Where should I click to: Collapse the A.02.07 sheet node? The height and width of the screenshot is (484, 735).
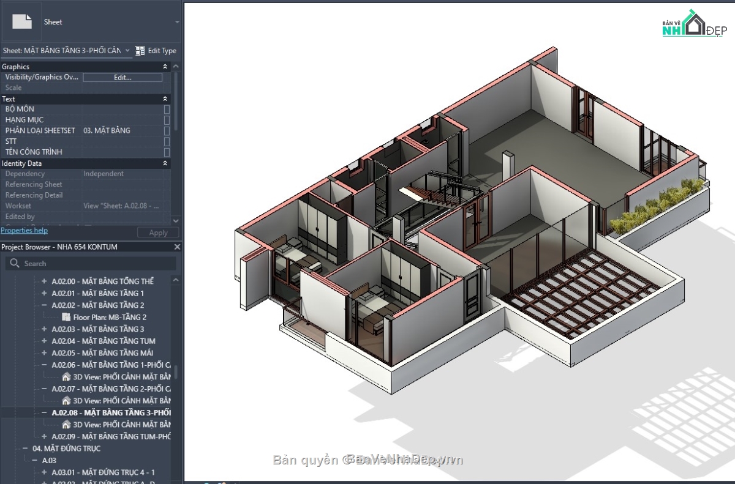point(44,389)
